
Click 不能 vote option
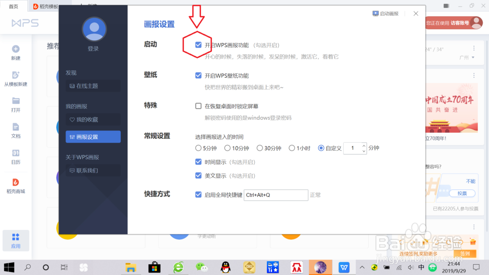(470, 181)
